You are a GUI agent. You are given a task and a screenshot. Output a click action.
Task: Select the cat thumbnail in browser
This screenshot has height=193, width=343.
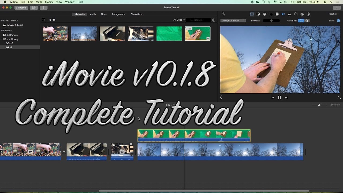click(141, 34)
